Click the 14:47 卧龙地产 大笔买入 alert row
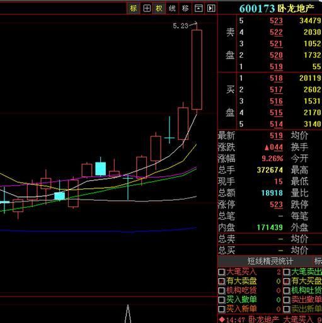Screen dimensions: 322x323 coord(270,319)
